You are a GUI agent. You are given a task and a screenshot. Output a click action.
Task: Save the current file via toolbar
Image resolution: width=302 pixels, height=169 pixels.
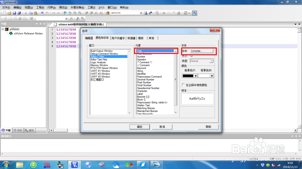click(x=14, y=13)
